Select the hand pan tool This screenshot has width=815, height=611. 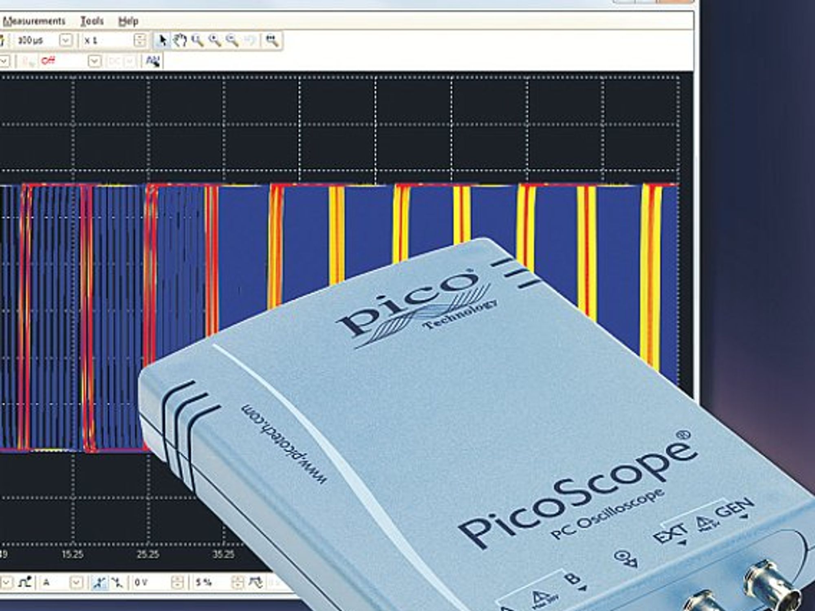[180, 40]
